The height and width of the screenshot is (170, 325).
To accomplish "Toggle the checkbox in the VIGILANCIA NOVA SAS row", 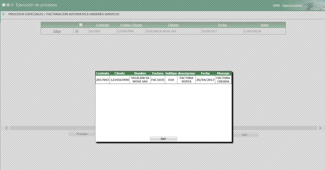I will [x=77, y=31].
